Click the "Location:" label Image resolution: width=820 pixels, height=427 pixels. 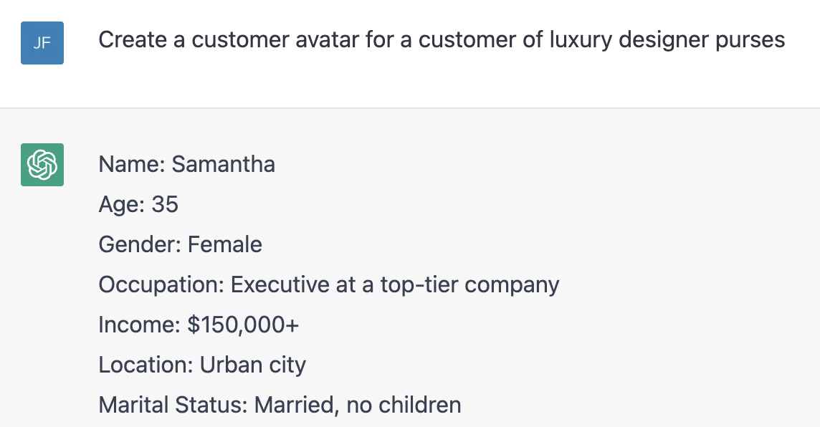(146, 365)
